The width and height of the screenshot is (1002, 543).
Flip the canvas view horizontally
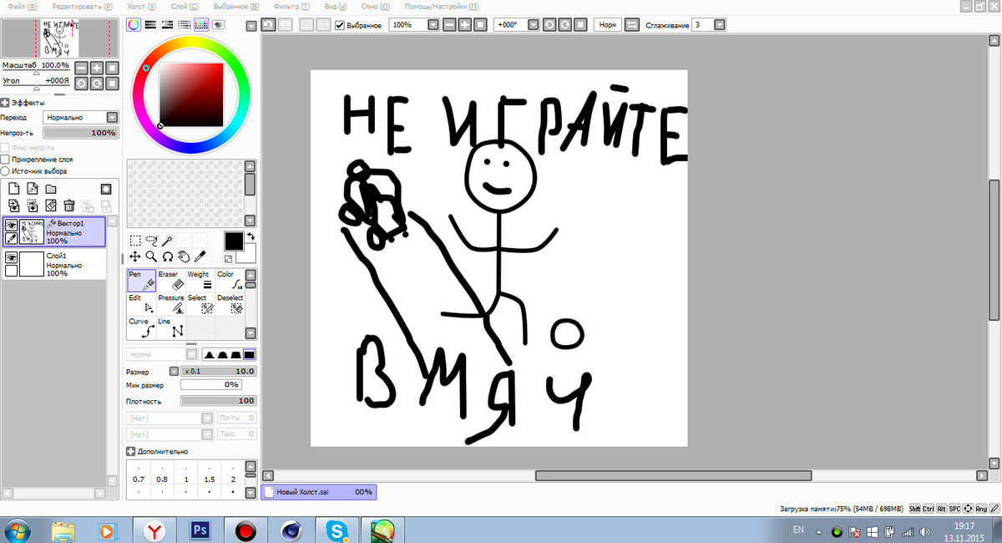(632, 25)
